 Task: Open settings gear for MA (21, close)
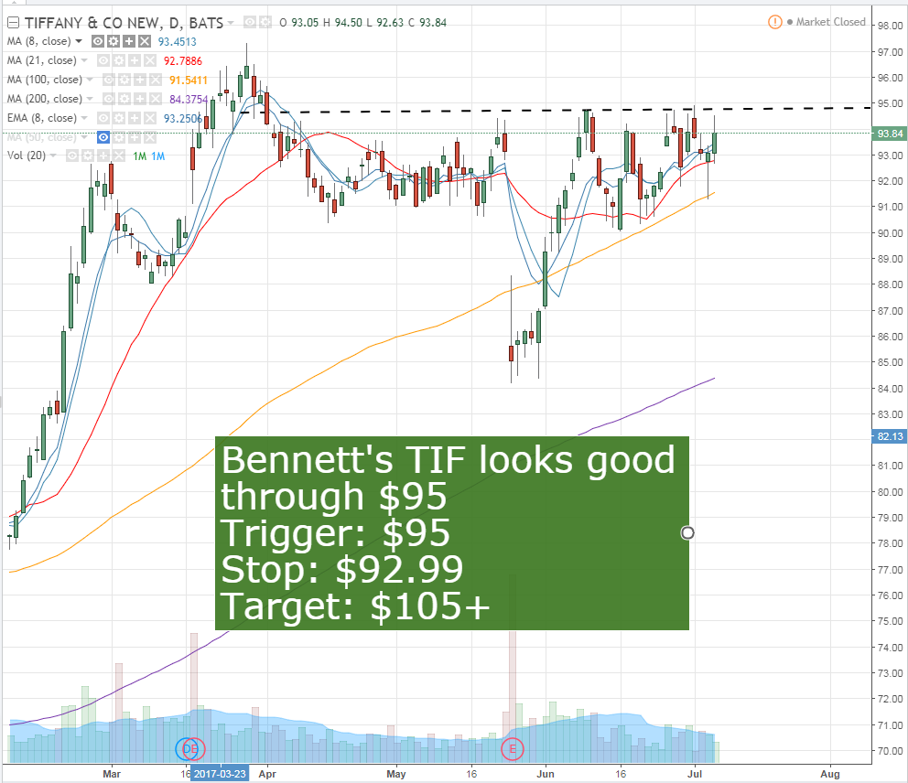[x=119, y=60]
